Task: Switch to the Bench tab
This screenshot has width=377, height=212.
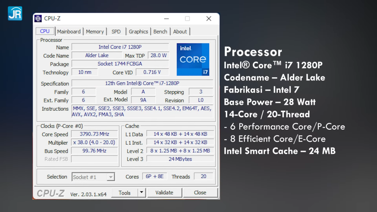Action: pyautogui.click(x=160, y=32)
